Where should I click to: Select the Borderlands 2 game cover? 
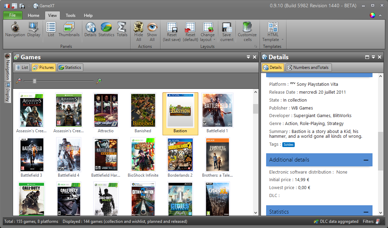[x=180, y=155]
